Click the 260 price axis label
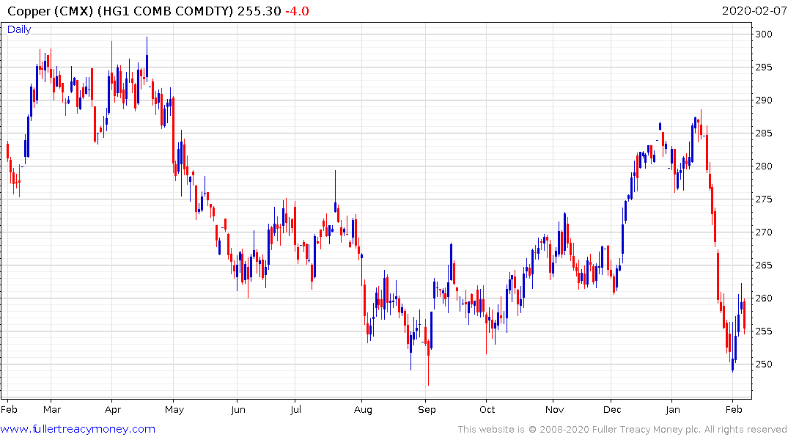The height and width of the screenshot is (440, 788). [763, 298]
